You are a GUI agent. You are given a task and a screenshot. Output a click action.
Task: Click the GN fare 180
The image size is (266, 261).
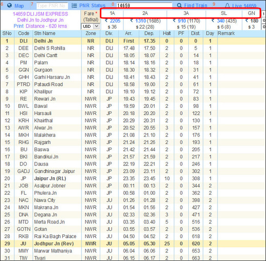[254, 21]
